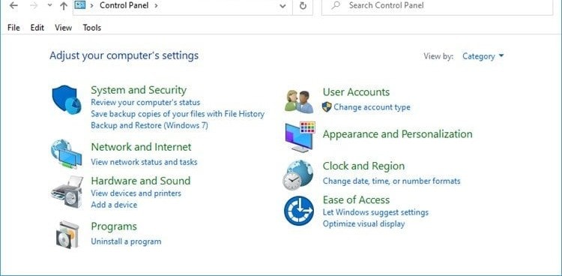Open the Tools menu
Image resolution: width=562 pixels, height=276 pixels.
click(92, 28)
